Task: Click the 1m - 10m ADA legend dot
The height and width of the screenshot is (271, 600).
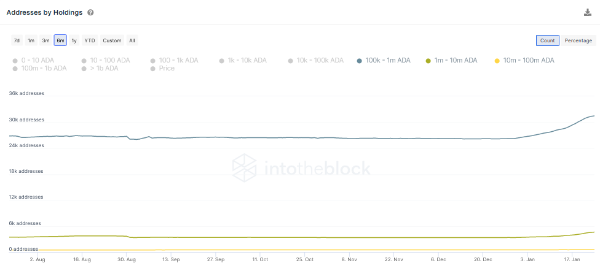Action: (x=428, y=61)
